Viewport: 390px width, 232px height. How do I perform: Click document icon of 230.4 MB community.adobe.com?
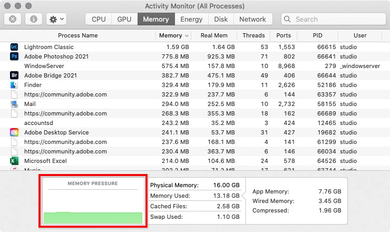(x=14, y=151)
